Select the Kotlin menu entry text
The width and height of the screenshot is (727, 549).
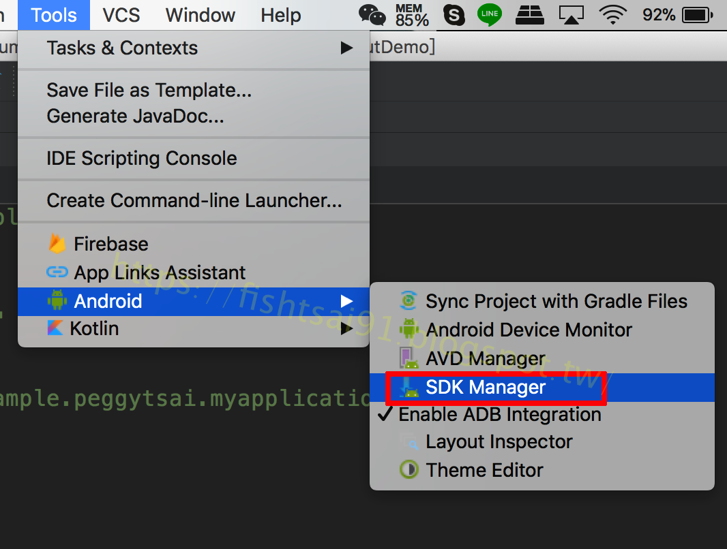(x=95, y=329)
